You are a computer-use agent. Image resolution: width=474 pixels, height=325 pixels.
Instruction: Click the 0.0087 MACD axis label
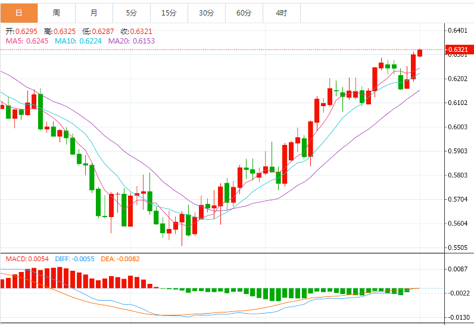tap(457, 269)
